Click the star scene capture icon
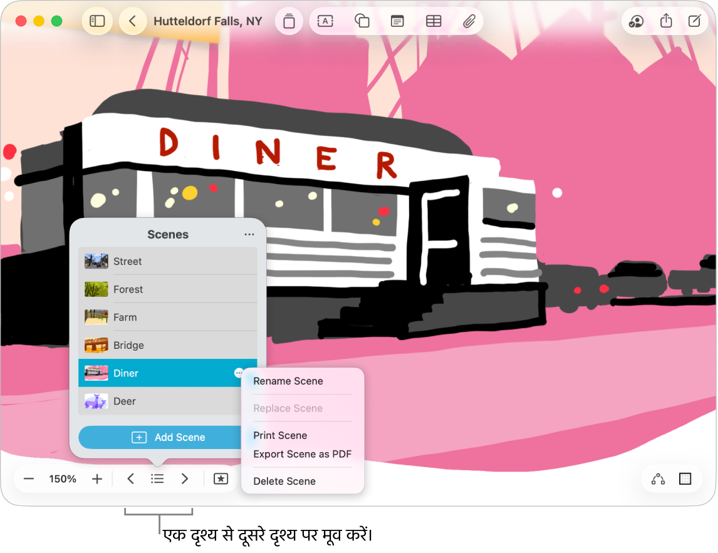 pyautogui.click(x=221, y=479)
